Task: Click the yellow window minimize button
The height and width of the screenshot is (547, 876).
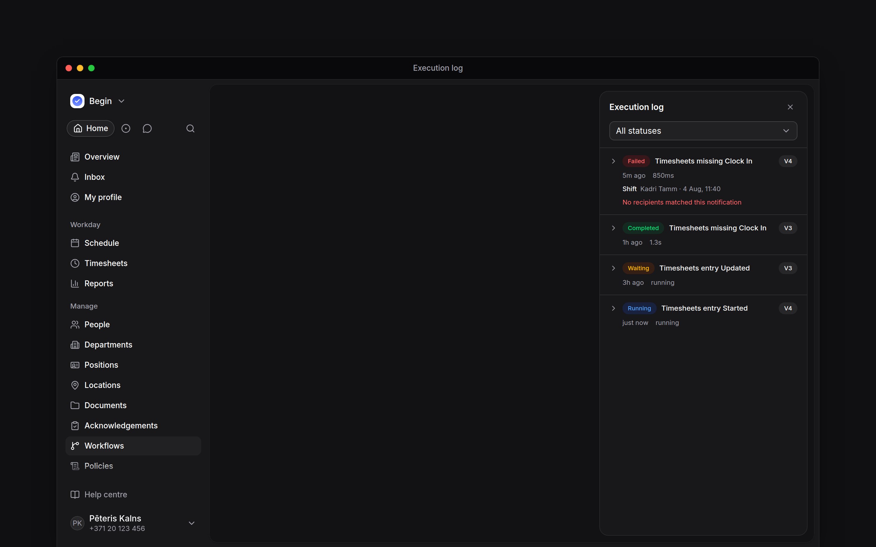Action: click(x=80, y=68)
